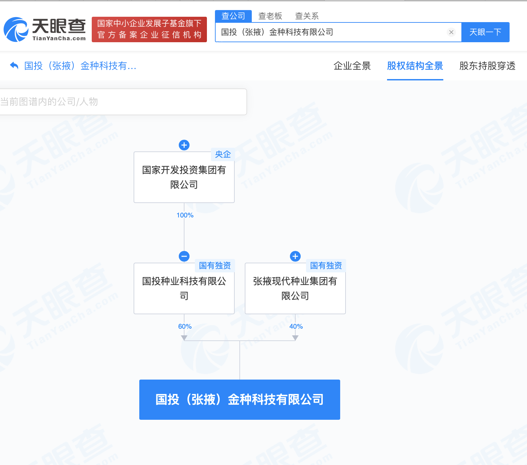The height and width of the screenshot is (465, 527).
Task: Click the 40% shareholding label
Action: click(296, 326)
